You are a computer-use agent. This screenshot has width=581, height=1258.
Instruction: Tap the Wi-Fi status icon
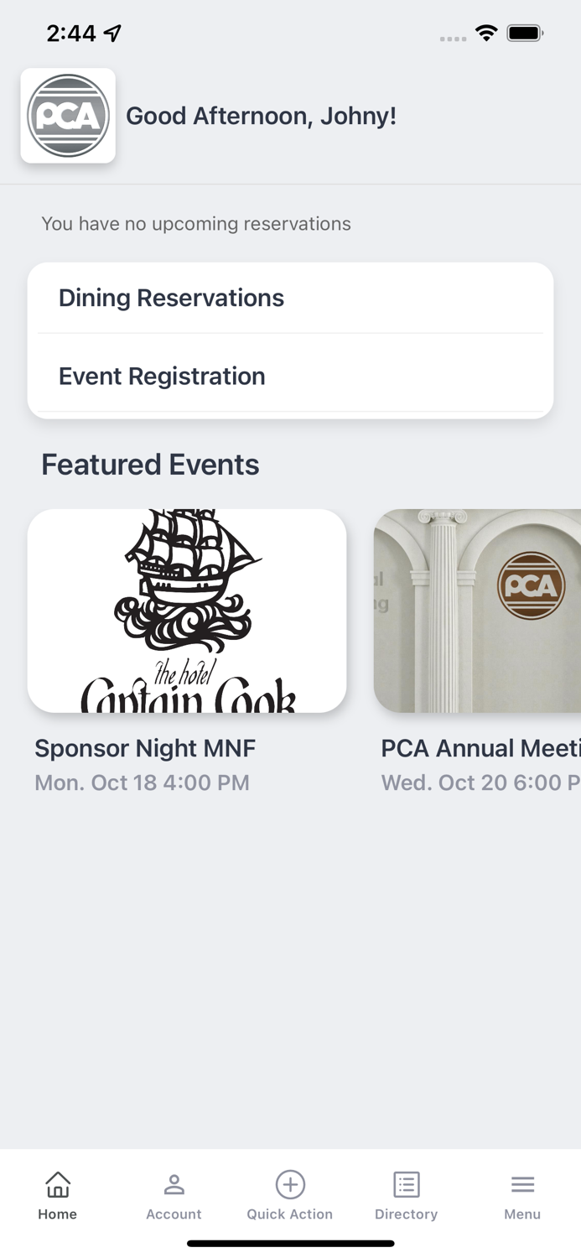coord(488,34)
